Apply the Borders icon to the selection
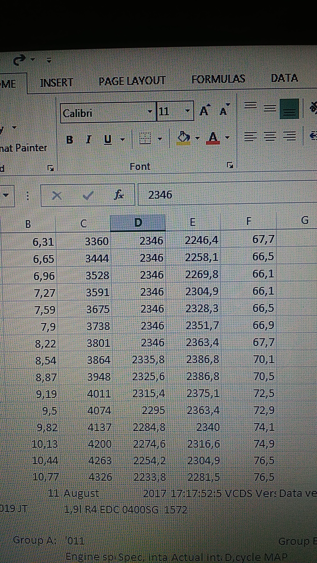Viewport: 317px width, 563px height. [x=145, y=138]
